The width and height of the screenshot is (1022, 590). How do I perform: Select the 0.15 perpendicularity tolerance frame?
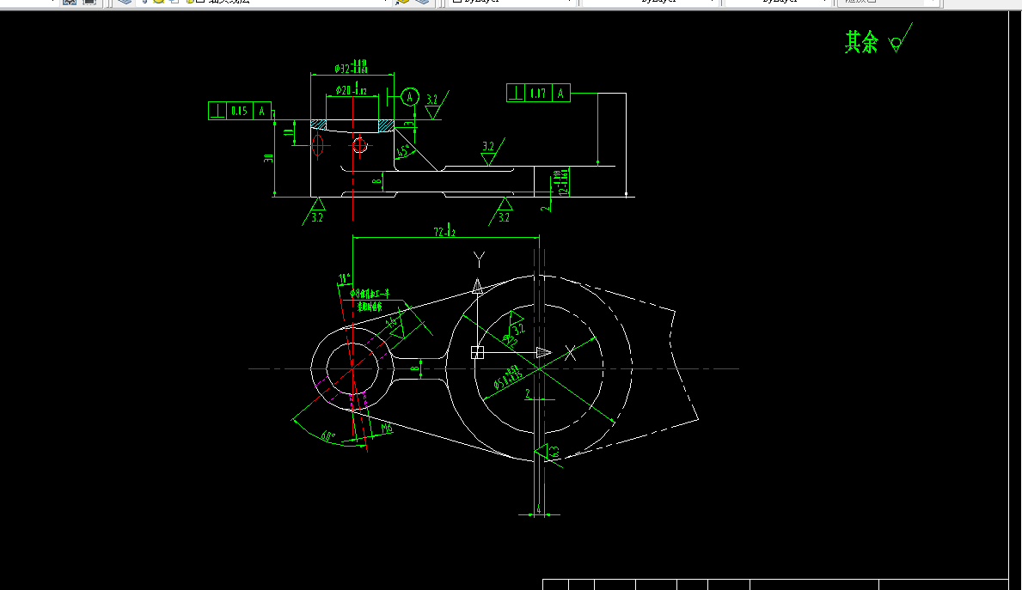tap(240, 111)
